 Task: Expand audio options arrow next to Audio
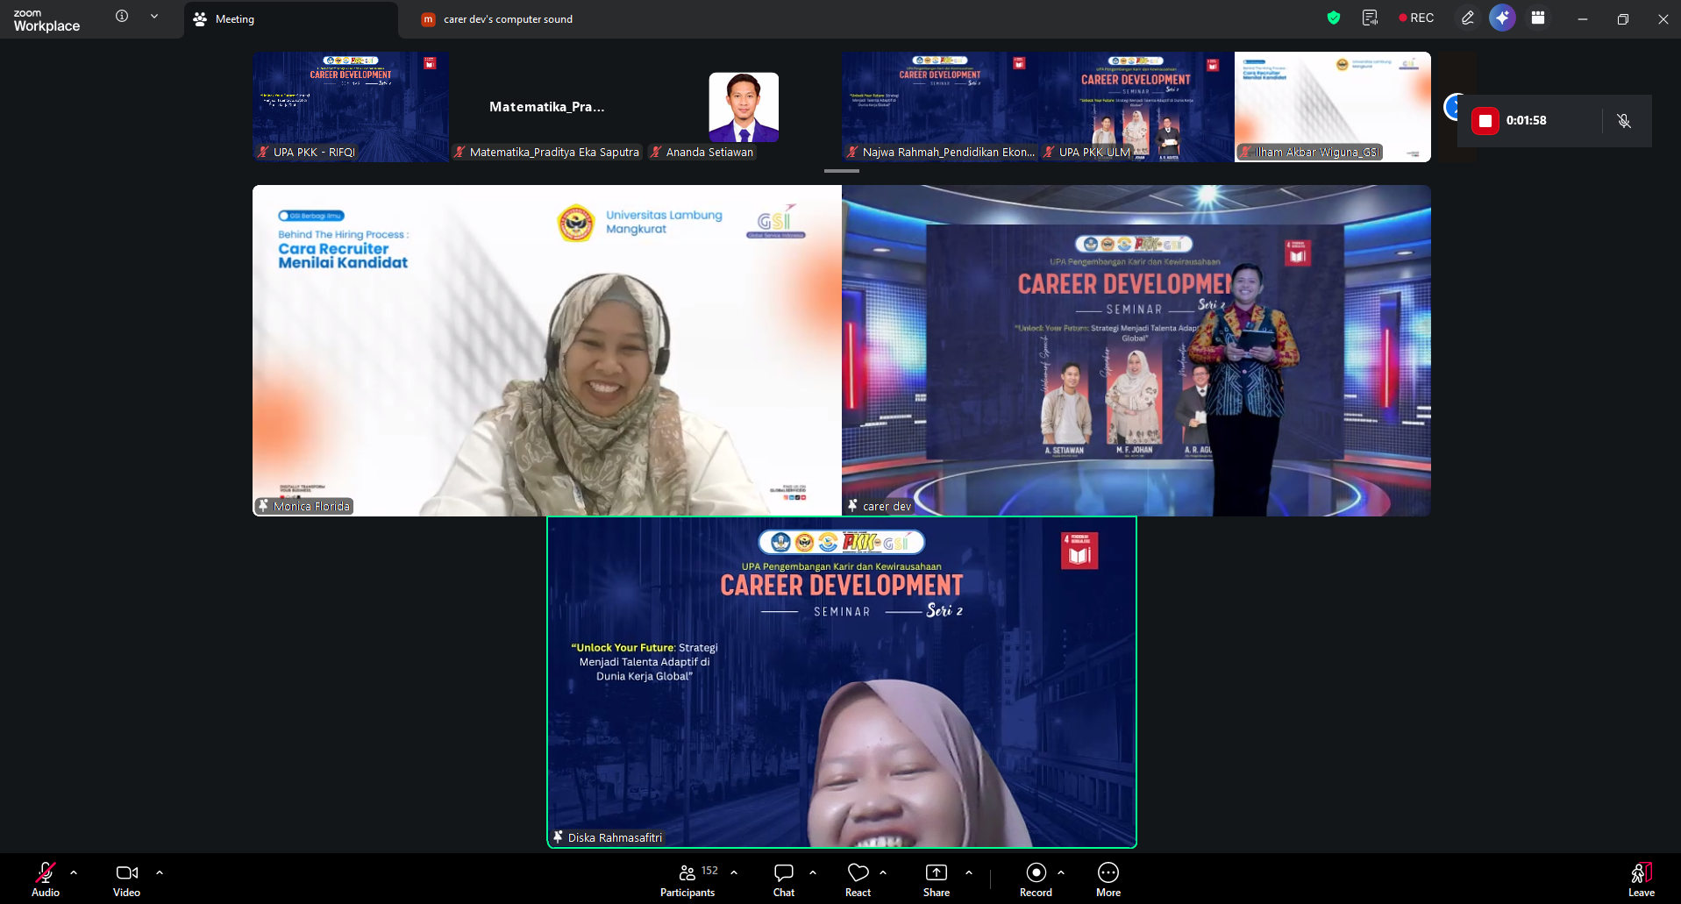74,872
